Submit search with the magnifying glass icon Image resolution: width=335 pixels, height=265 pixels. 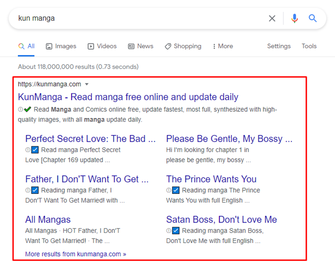[313, 18]
